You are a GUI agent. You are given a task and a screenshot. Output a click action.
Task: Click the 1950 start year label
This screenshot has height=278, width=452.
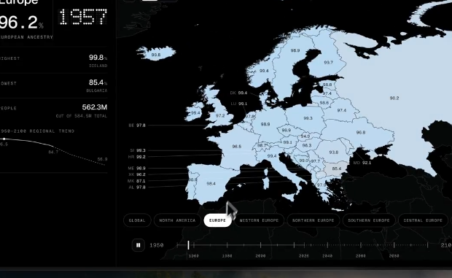(157, 245)
